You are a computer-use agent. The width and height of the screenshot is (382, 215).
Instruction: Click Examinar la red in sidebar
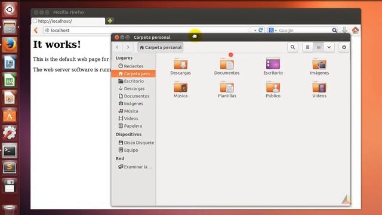(134, 167)
